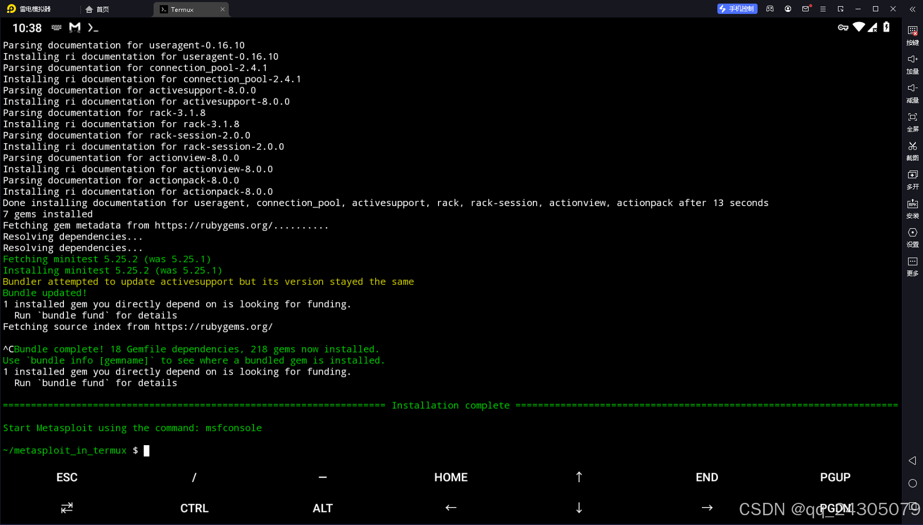Image resolution: width=923 pixels, height=525 pixels.
Task: Close the Termux tab
Action: pos(223,9)
